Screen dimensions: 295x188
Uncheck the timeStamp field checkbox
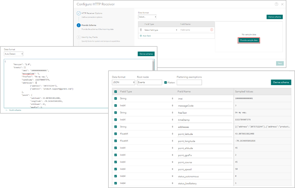(x=116, y=120)
